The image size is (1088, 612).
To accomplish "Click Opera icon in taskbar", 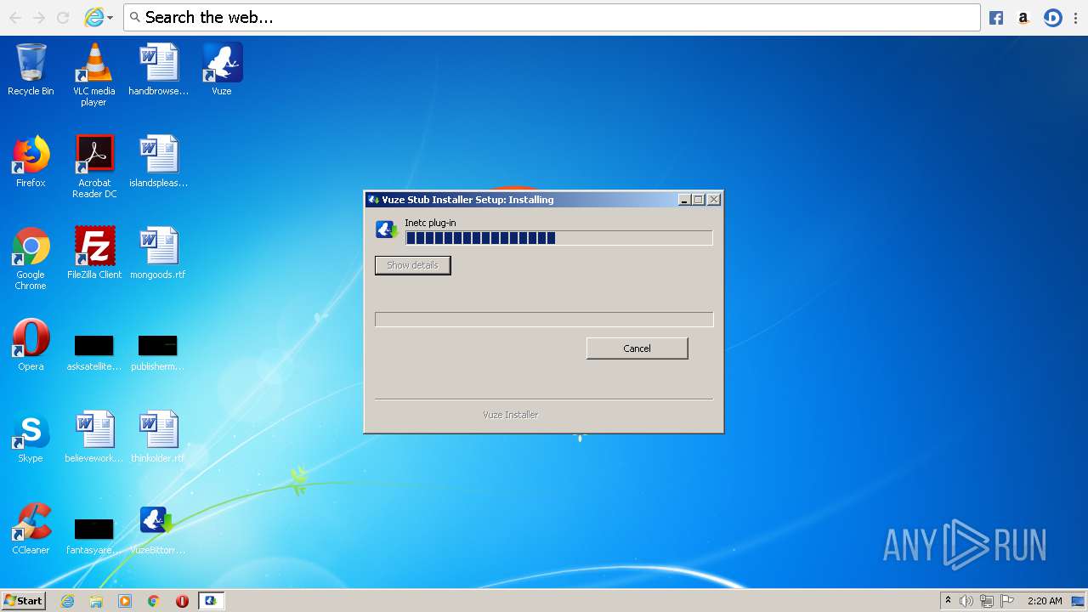I will point(182,601).
